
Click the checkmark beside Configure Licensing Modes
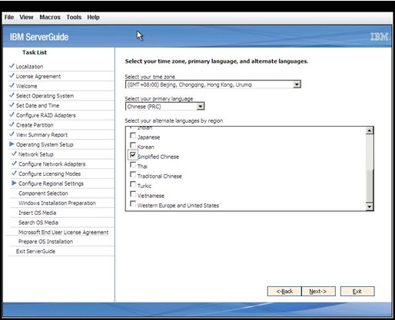tap(14, 173)
